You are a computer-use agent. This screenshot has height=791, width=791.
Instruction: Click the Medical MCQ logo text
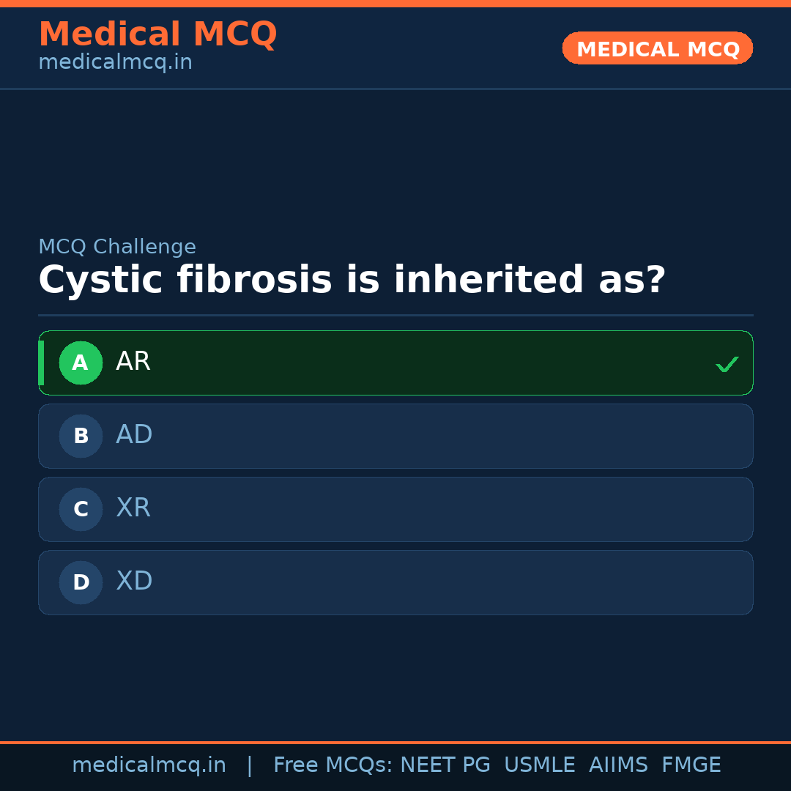click(157, 34)
